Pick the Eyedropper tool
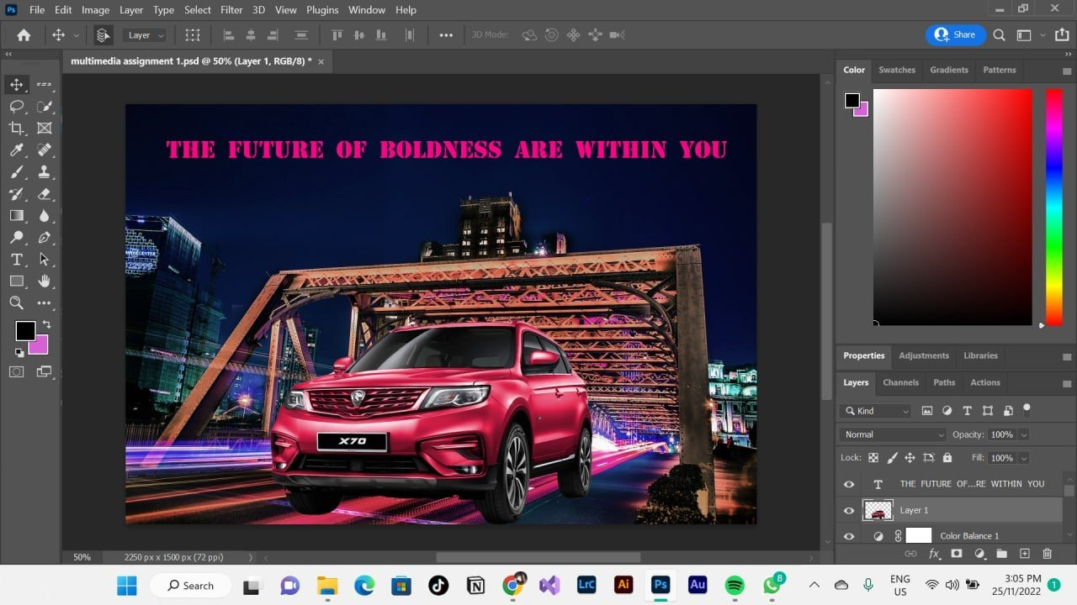 click(x=16, y=150)
